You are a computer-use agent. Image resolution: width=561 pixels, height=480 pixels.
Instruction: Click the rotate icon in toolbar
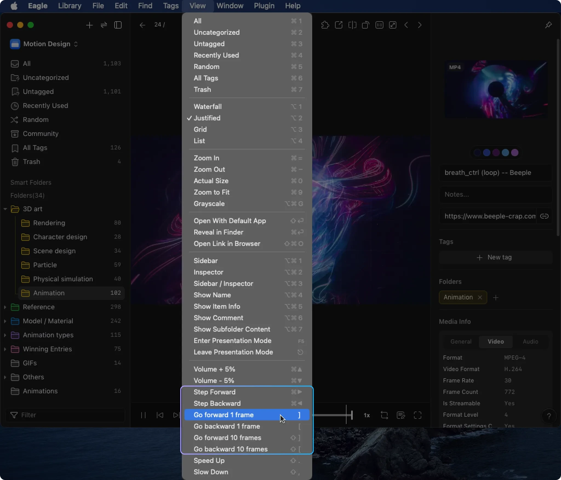(x=366, y=25)
